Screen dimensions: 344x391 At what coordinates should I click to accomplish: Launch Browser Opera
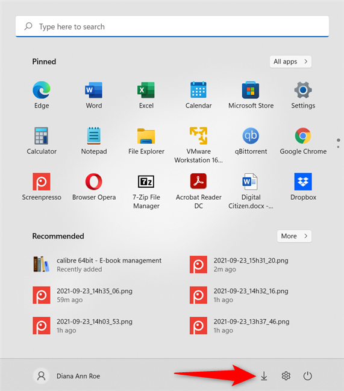tap(94, 186)
